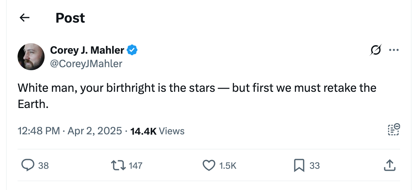View the 14.4K Views analytics
This screenshot has width=420, height=190.
[157, 131]
